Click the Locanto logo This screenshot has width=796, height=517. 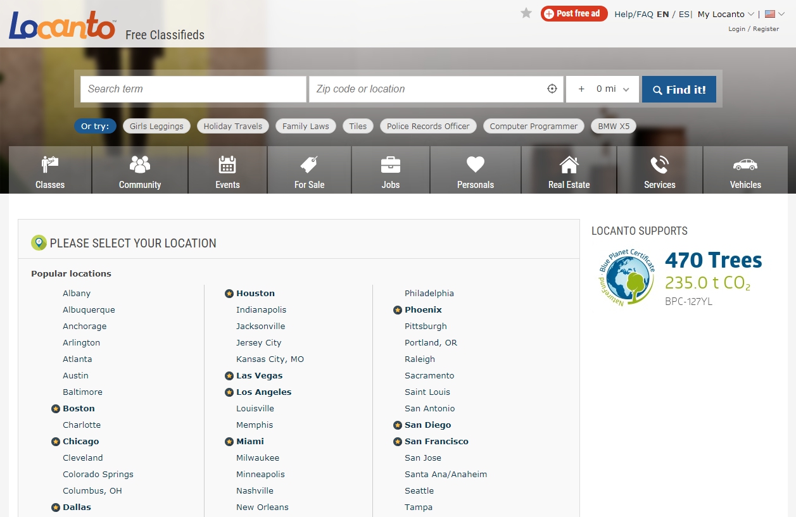62,25
